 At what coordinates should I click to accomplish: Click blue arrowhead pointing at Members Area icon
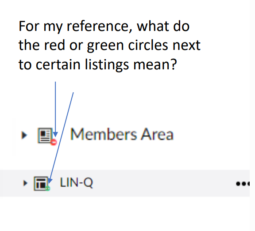[x=55, y=134]
